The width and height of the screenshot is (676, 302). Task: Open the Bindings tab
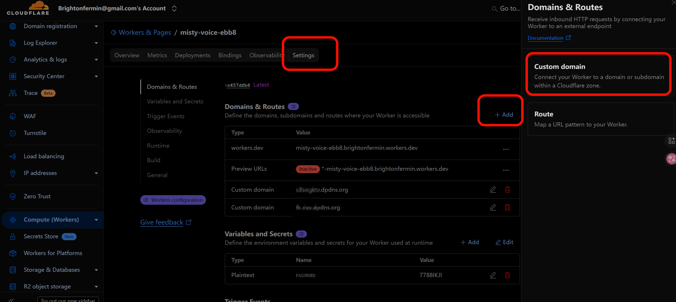tap(230, 55)
